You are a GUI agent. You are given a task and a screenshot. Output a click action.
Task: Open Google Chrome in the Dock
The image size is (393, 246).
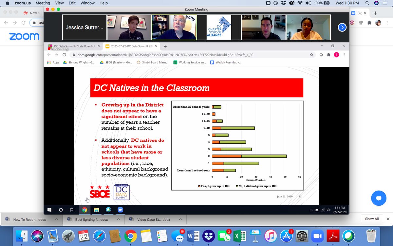(130, 236)
